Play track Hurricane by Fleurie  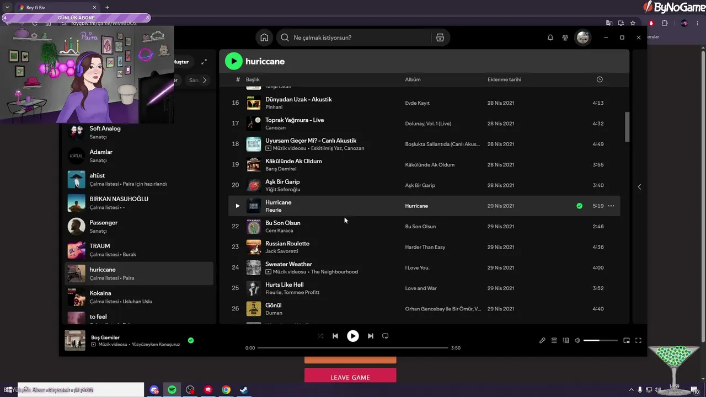(238, 206)
